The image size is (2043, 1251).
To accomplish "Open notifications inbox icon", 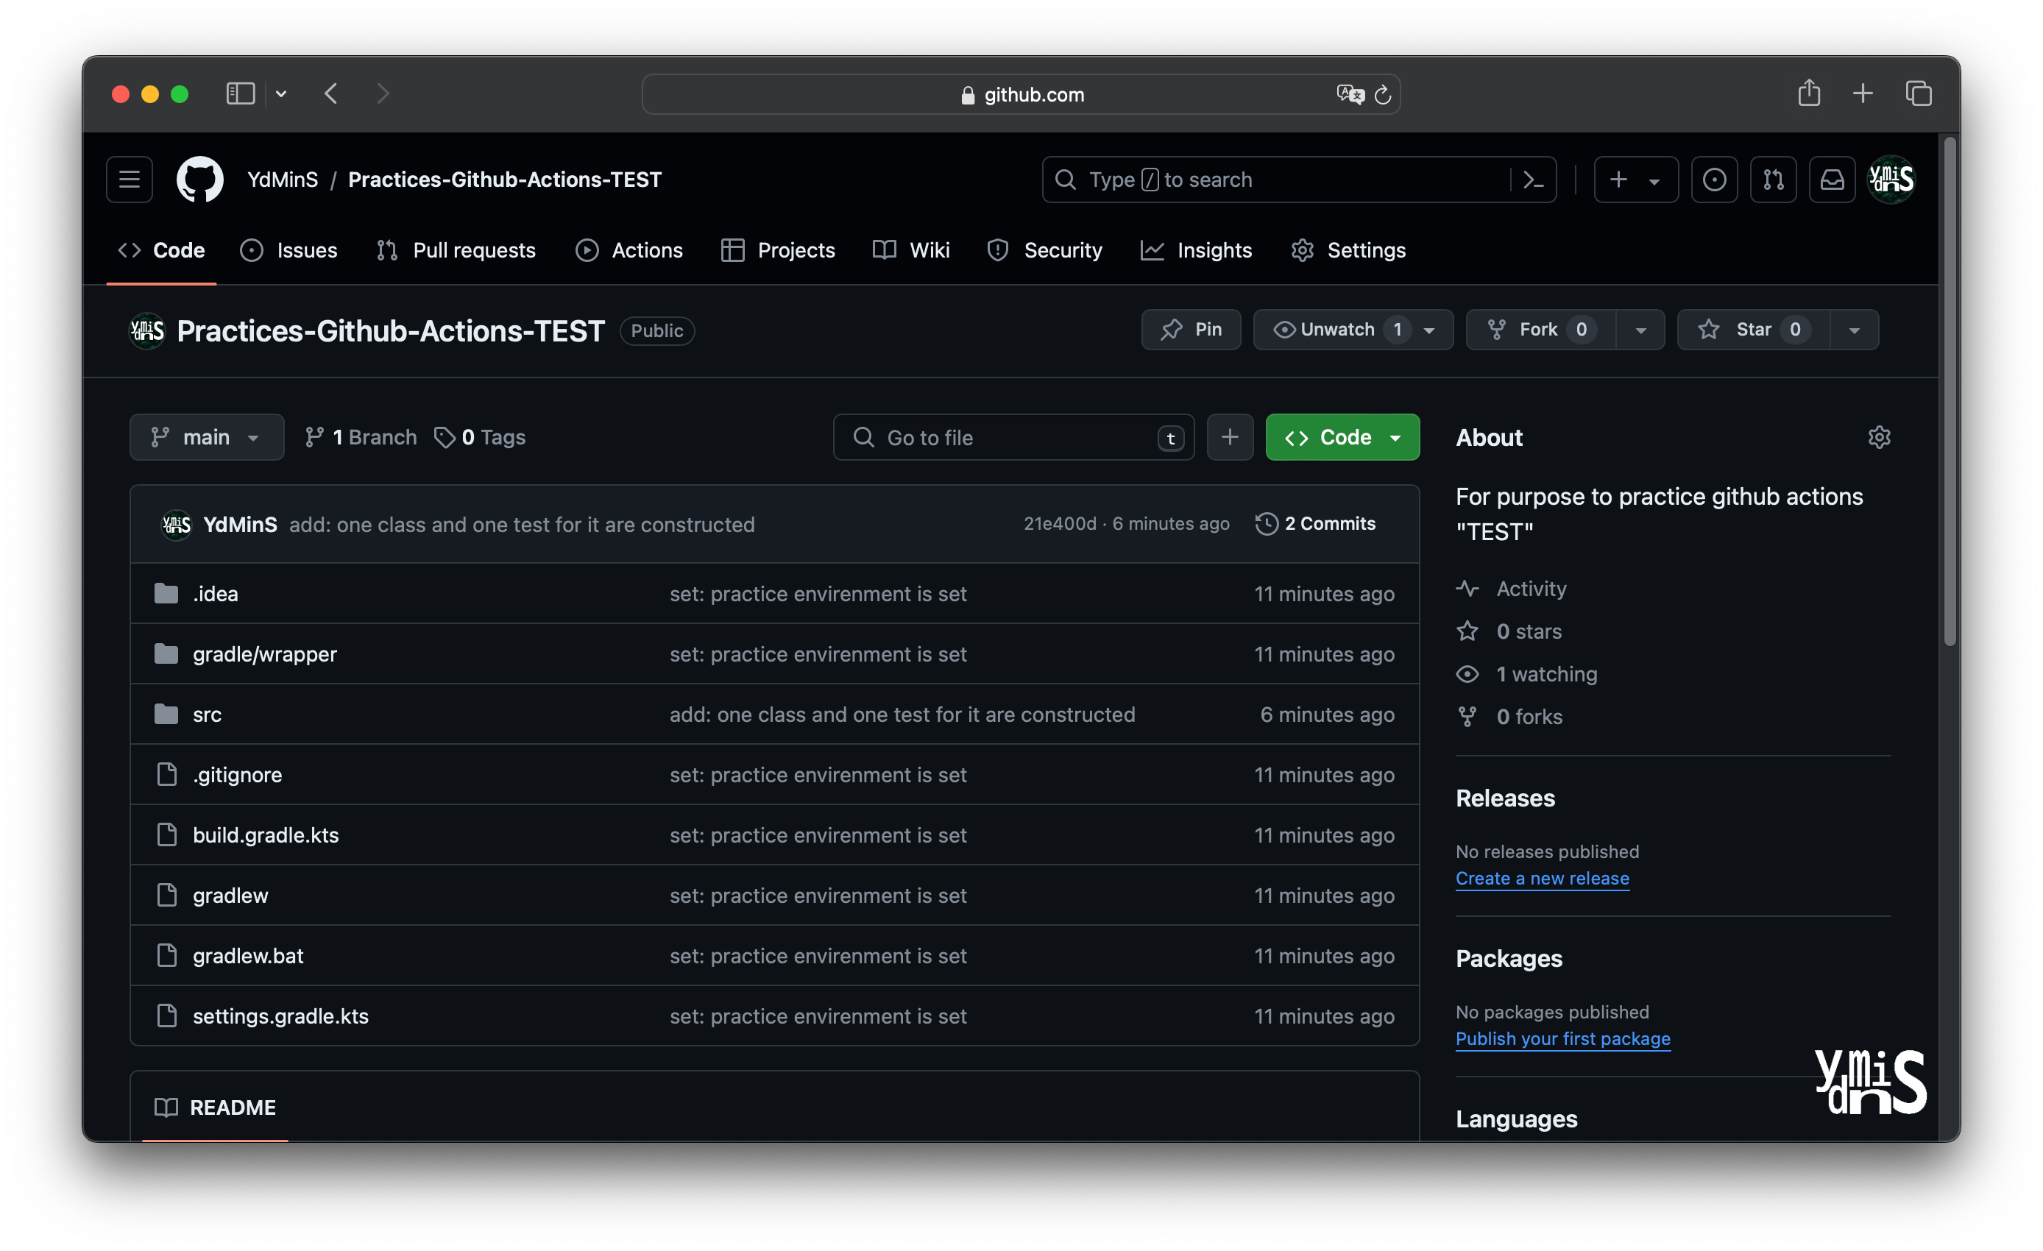I will click(1833, 179).
